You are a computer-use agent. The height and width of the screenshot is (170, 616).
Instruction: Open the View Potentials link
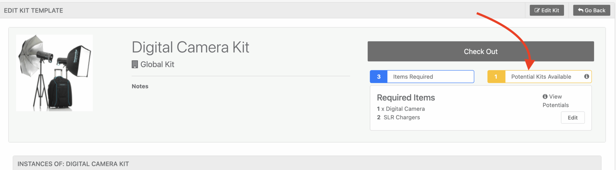click(x=555, y=101)
